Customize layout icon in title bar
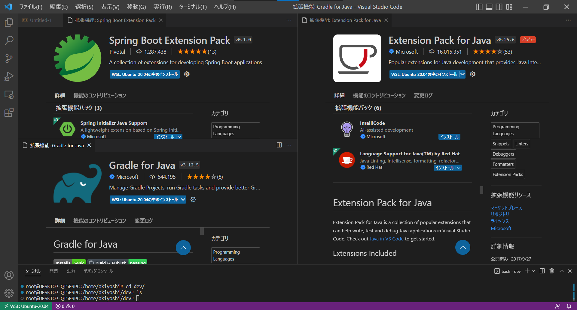Viewport: 577px width, 310px height. tap(509, 7)
